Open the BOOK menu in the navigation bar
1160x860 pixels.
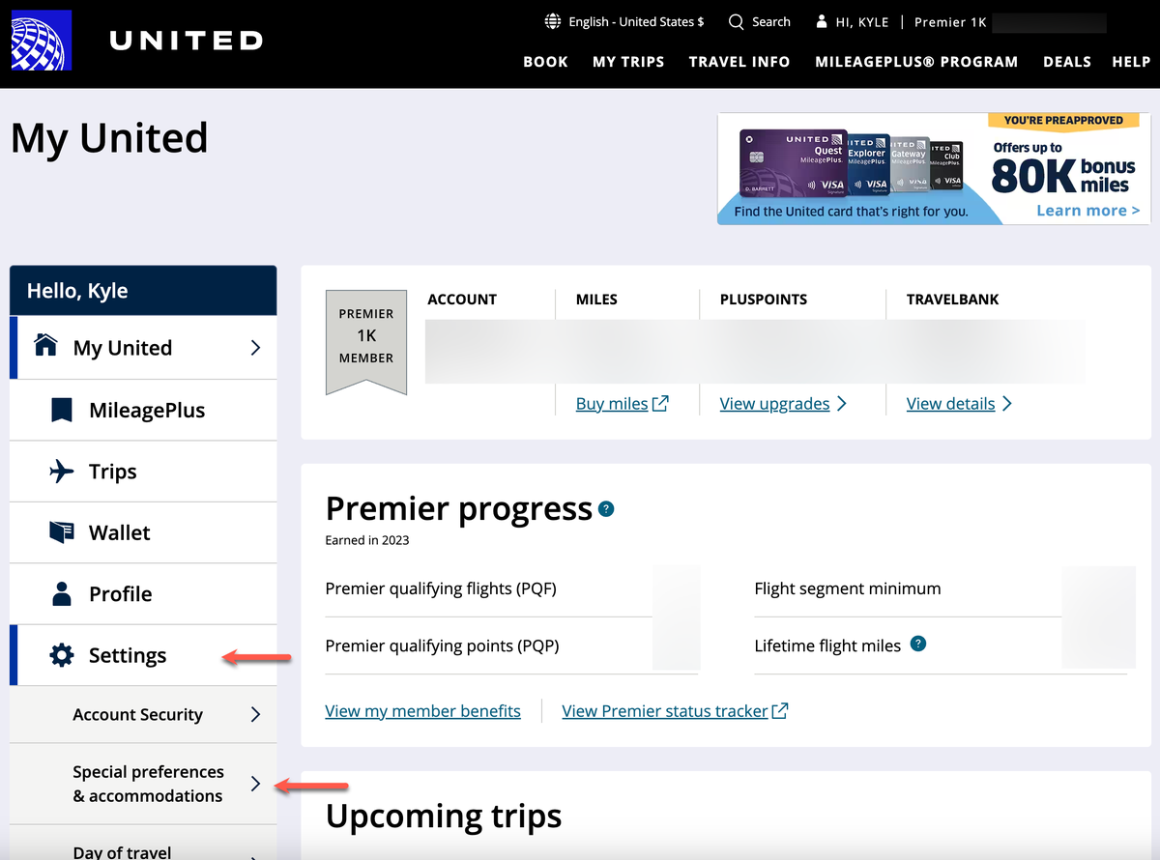coord(545,61)
